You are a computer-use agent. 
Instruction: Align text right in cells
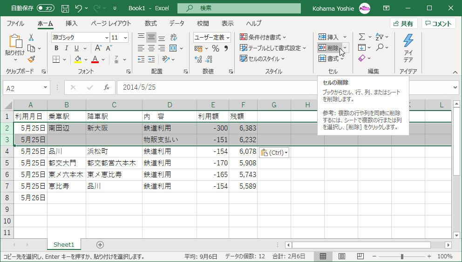tap(162, 48)
